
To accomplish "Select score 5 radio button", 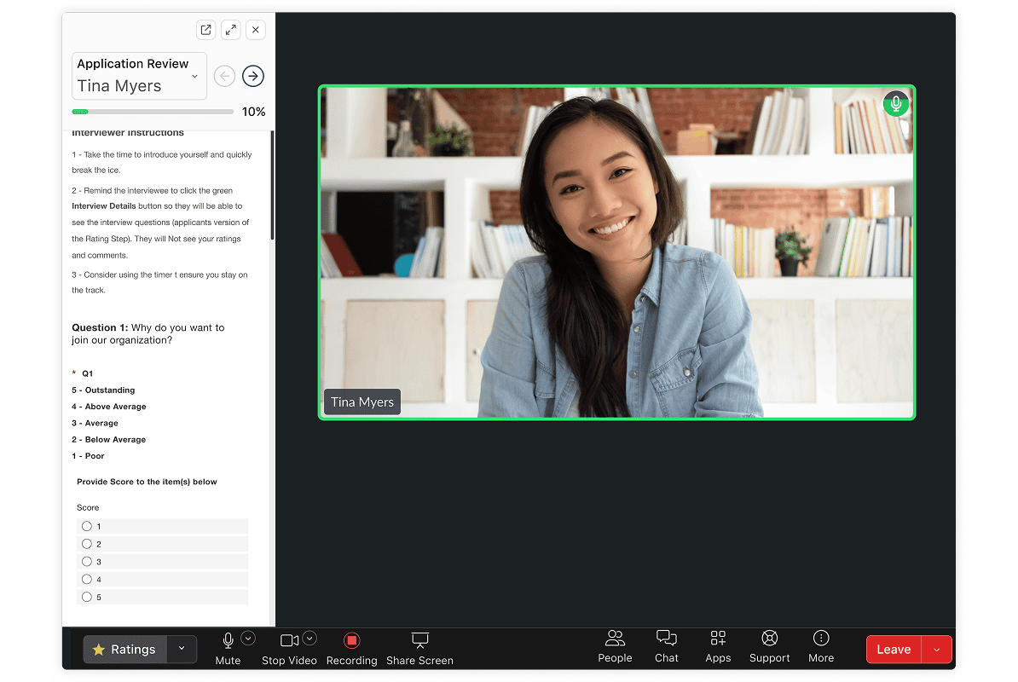I will click(x=87, y=597).
